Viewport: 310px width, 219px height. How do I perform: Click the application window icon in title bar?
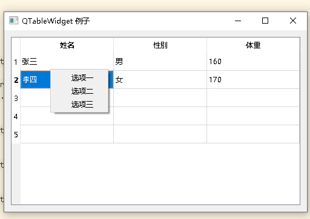click(13, 21)
